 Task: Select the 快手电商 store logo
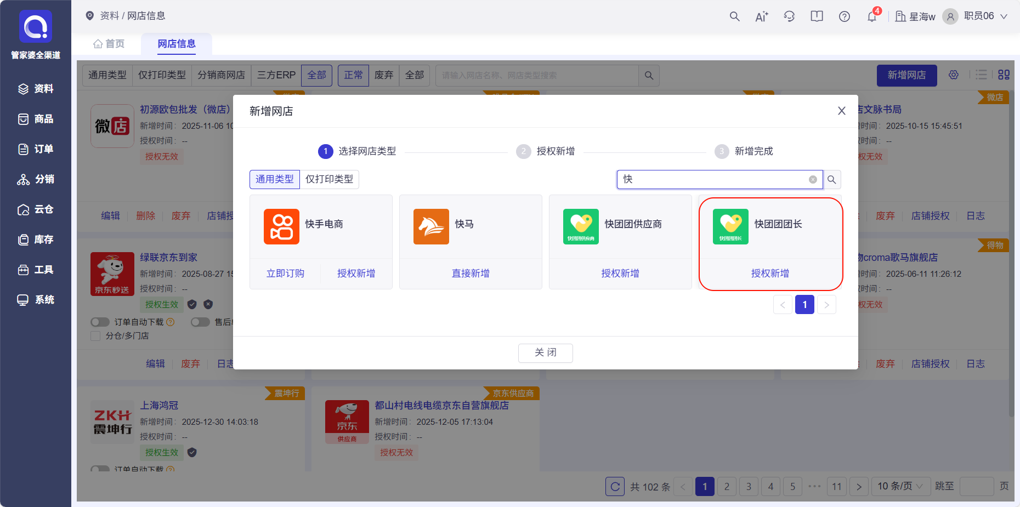(281, 226)
